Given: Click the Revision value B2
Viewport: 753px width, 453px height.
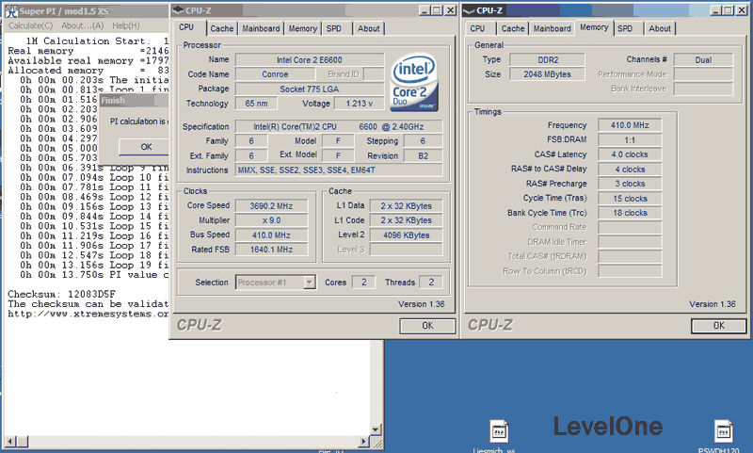Looking at the screenshot, I should tap(423, 155).
